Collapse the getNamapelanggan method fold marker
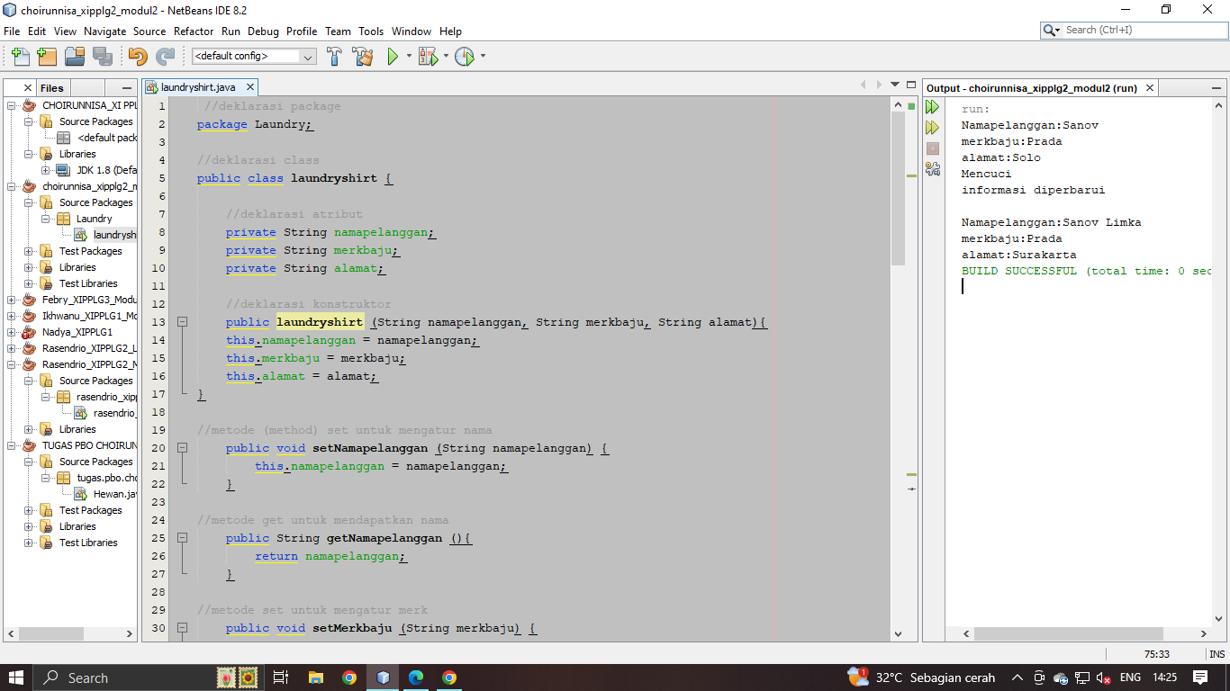 (x=182, y=538)
